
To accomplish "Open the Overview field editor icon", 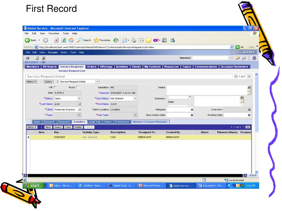I will pos(249,109).
